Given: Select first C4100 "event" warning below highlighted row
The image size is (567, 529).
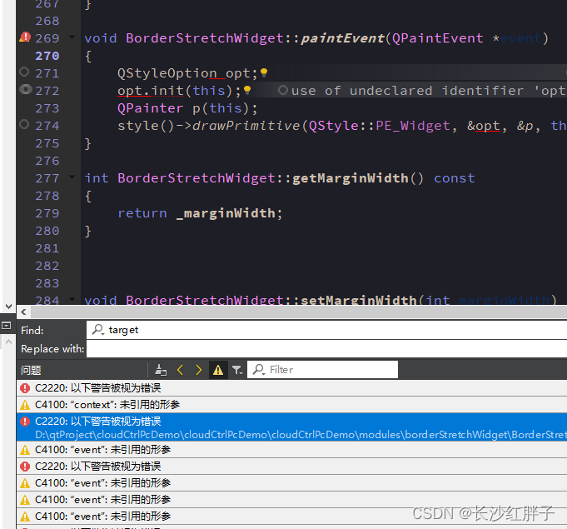Looking at the screenshot, I should point(291,449).
